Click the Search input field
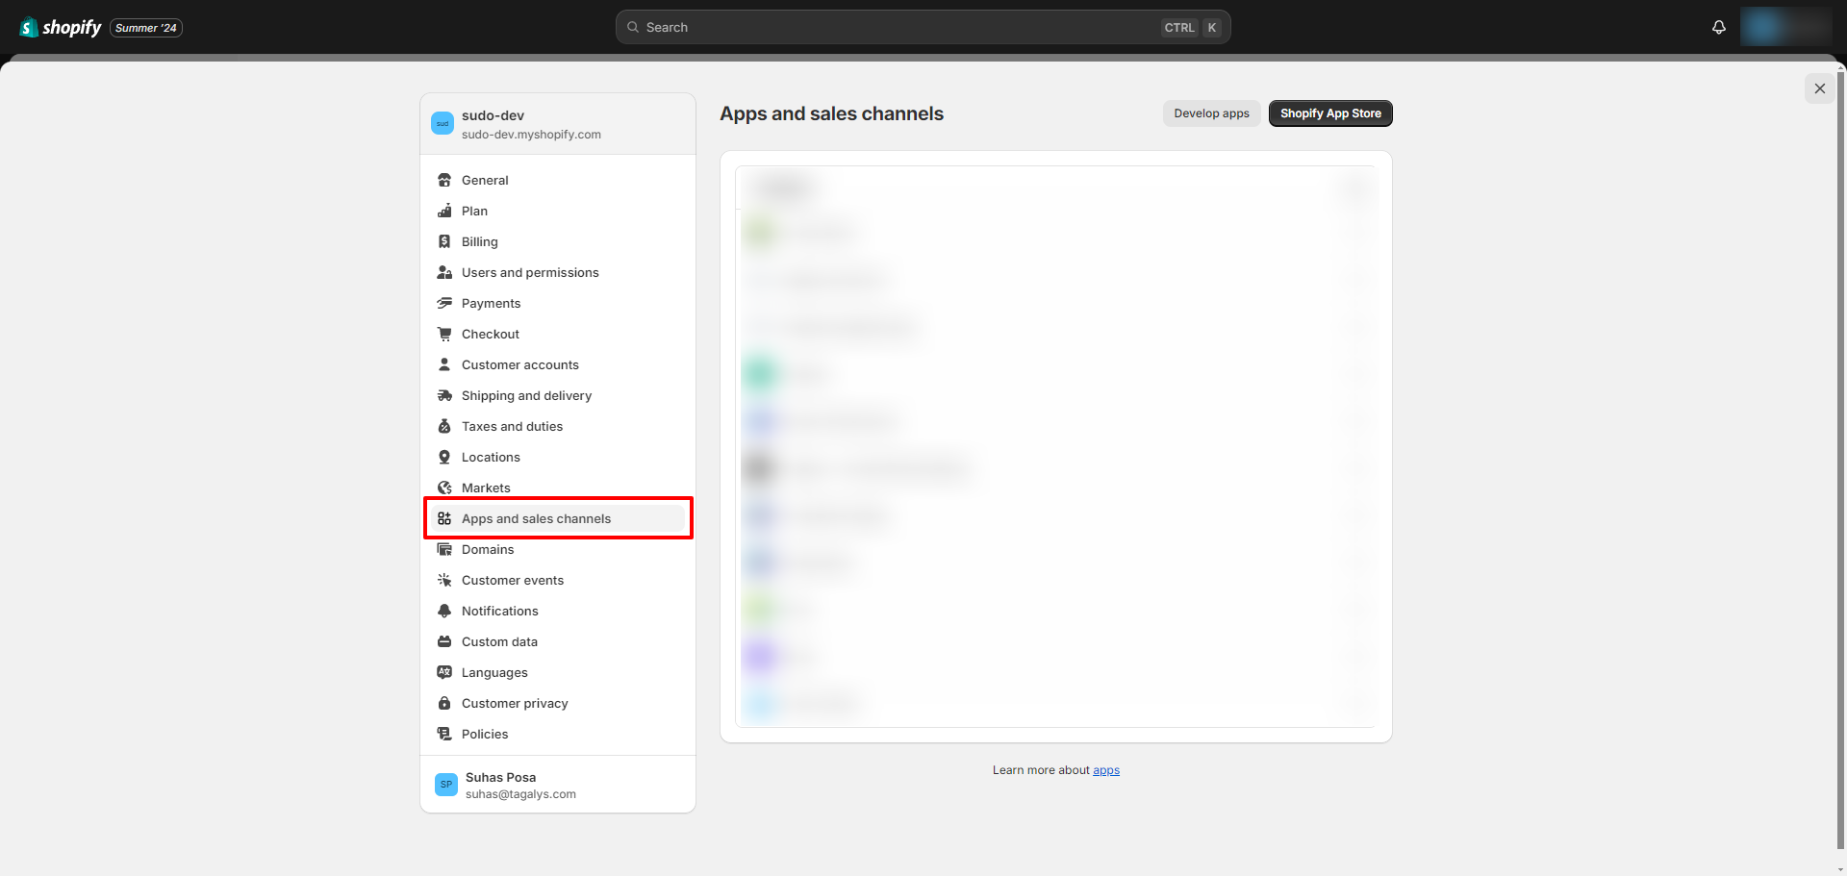Image resolution: width=1847 pixels, height=876 pixels. point(923,27)
